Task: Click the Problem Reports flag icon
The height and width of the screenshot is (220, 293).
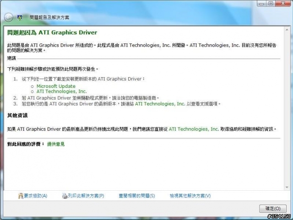Action: pyautogui.click(x=20, y=17)
